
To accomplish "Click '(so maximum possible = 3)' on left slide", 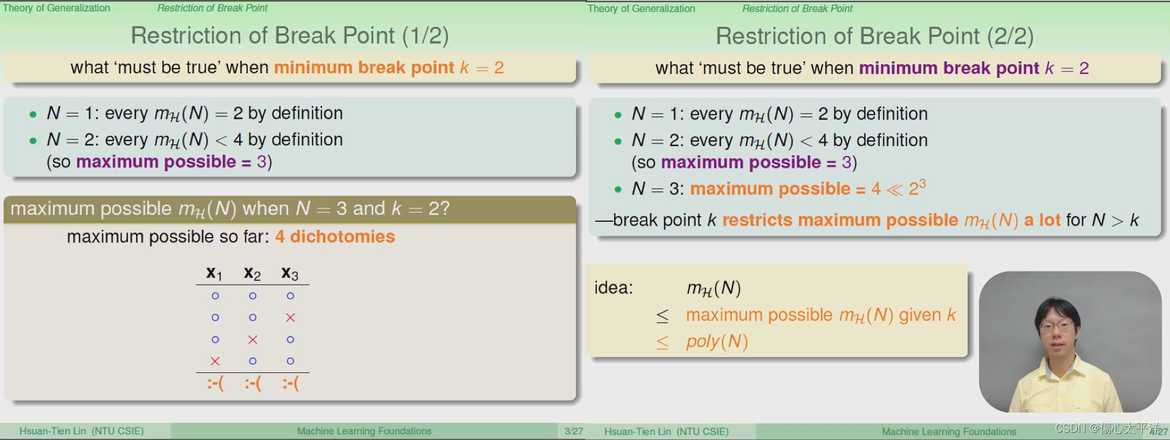I will [159, 162].
